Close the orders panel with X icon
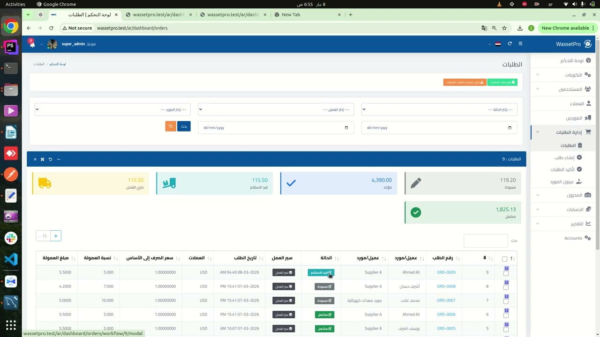This screenshot has height=337, width=600. [x=35, y=159]
